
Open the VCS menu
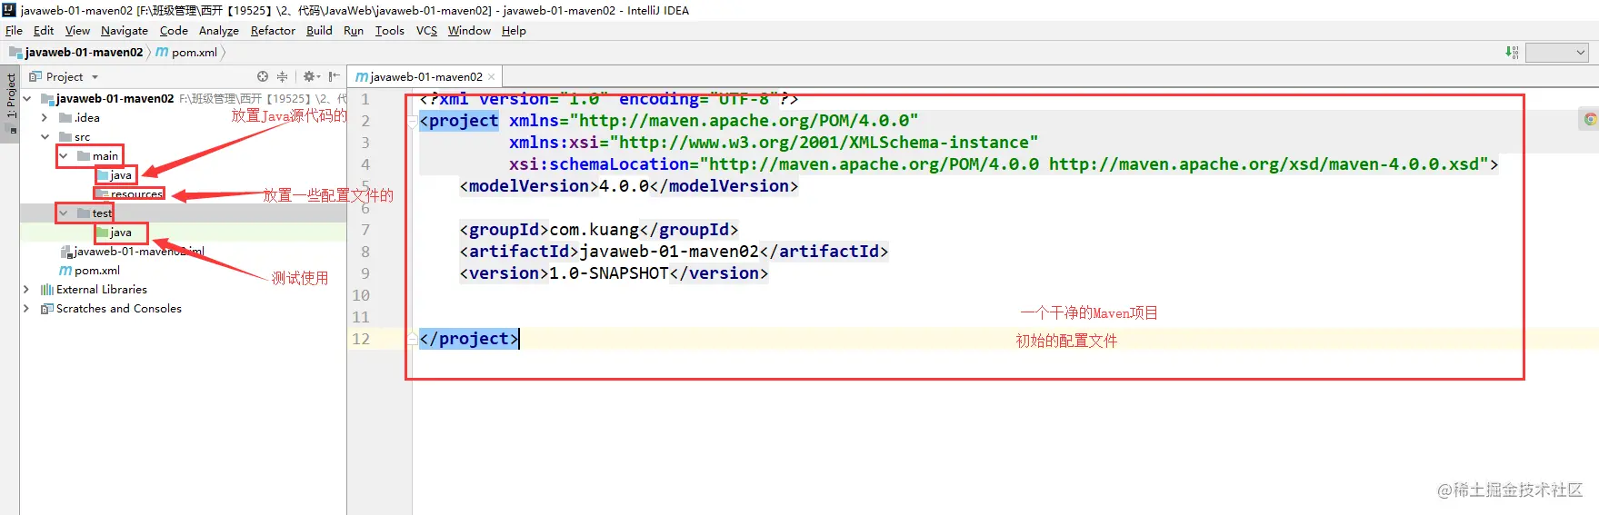[426, 31]
